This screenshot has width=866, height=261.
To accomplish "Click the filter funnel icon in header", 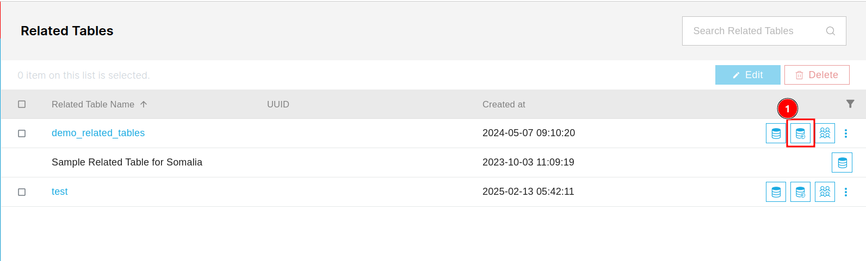I will [850, 104].
